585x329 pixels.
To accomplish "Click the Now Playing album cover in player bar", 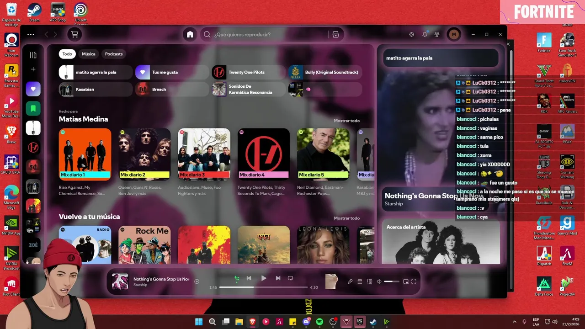I will point(120,281).
